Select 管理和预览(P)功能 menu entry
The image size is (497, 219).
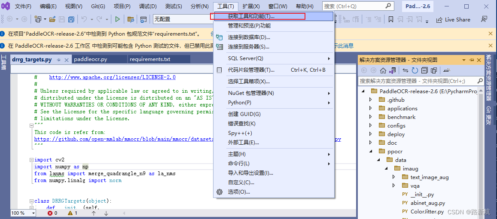274,25
